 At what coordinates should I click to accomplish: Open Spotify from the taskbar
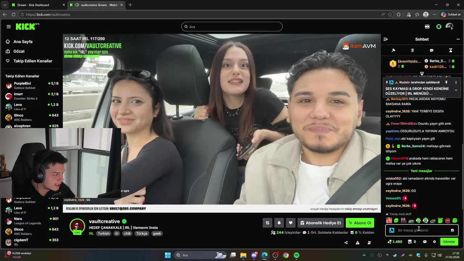tap(297, 255)
